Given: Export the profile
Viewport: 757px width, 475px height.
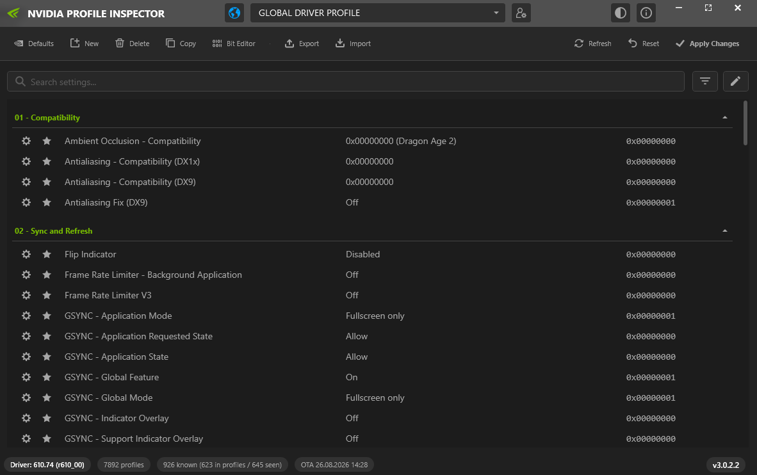Looking at the screenshot, I should 302,44.
